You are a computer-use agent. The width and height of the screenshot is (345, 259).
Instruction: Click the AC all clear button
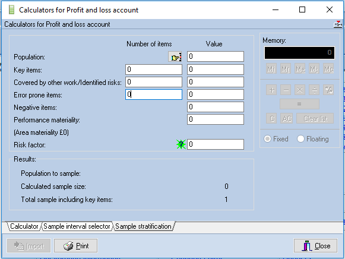tap(286, 118)
